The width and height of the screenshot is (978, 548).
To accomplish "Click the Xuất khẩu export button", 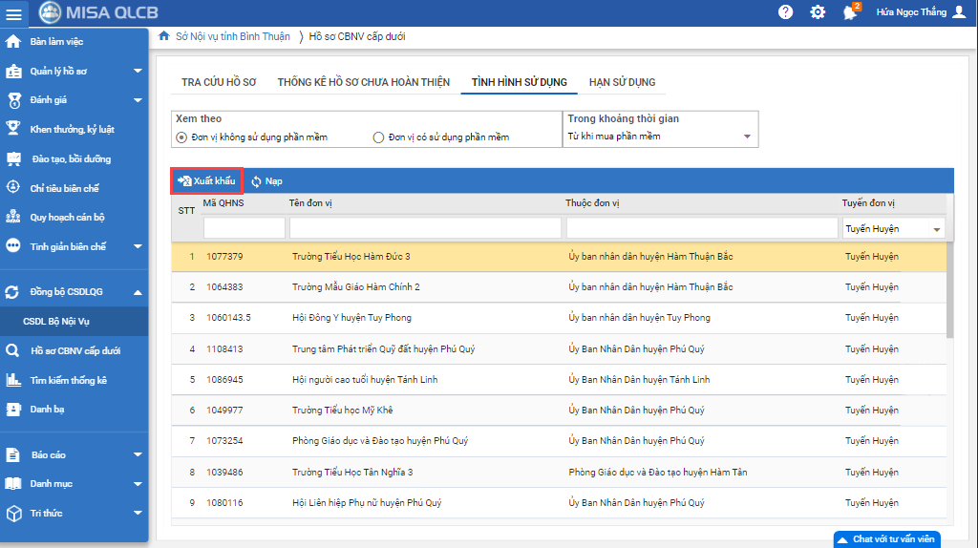I will [x=207, y=181].
